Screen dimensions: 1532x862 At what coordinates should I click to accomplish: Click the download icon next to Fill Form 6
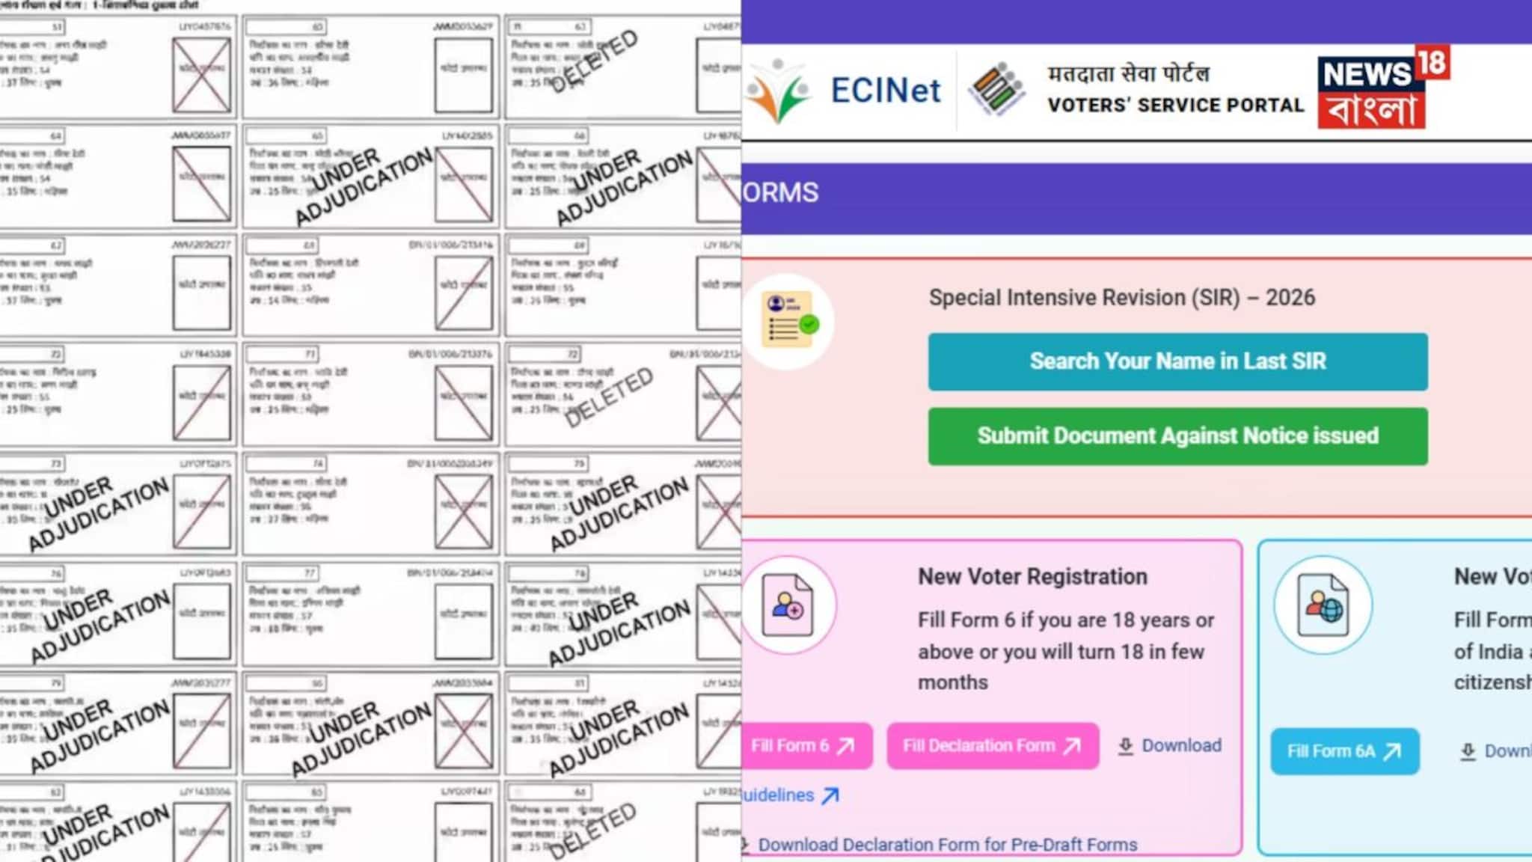click(1124, 745)
